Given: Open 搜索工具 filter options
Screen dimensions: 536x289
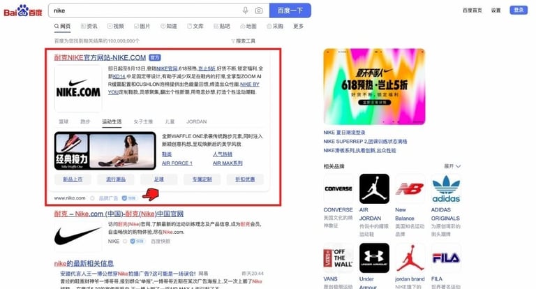Looking at the screenshot, I should pos(244,41).
